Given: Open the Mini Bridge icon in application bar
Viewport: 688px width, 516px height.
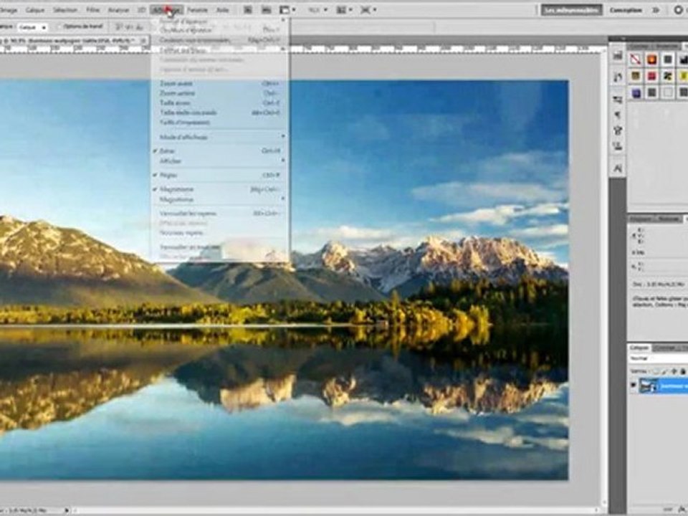Looking at the screenshot, I should coord(266,9).
